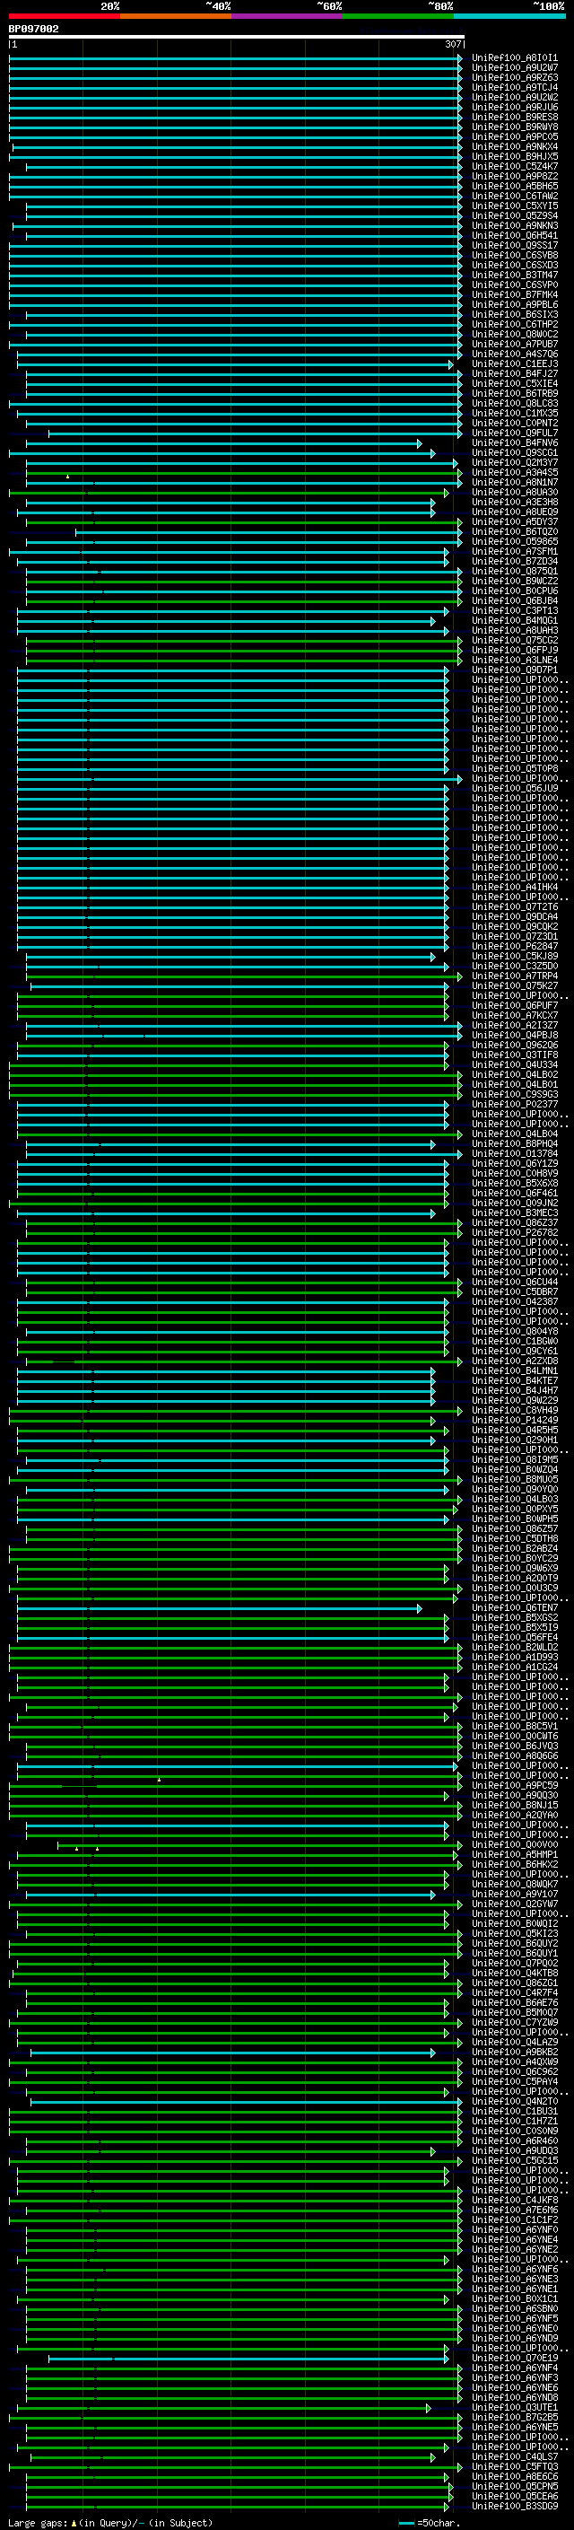Screen dimensions: 574x2530
Task: Click the query end position 307
Action: click(x=453, y=44)
